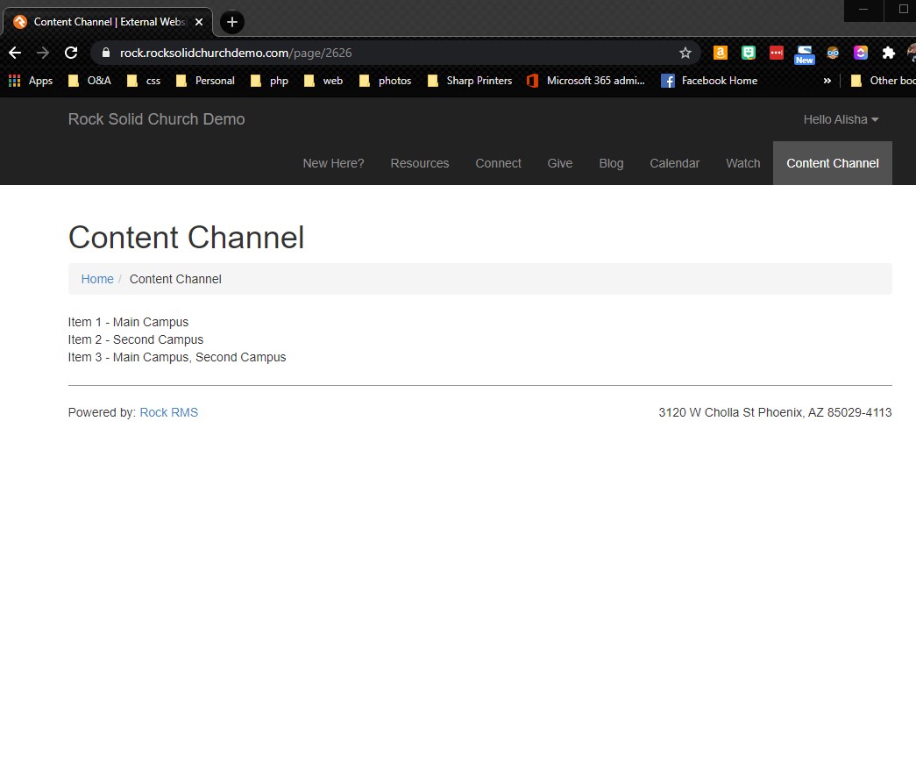Screen dimensions: 916x771
Task: Click the green smiley extension icon
Action: [x=749, y=53]
